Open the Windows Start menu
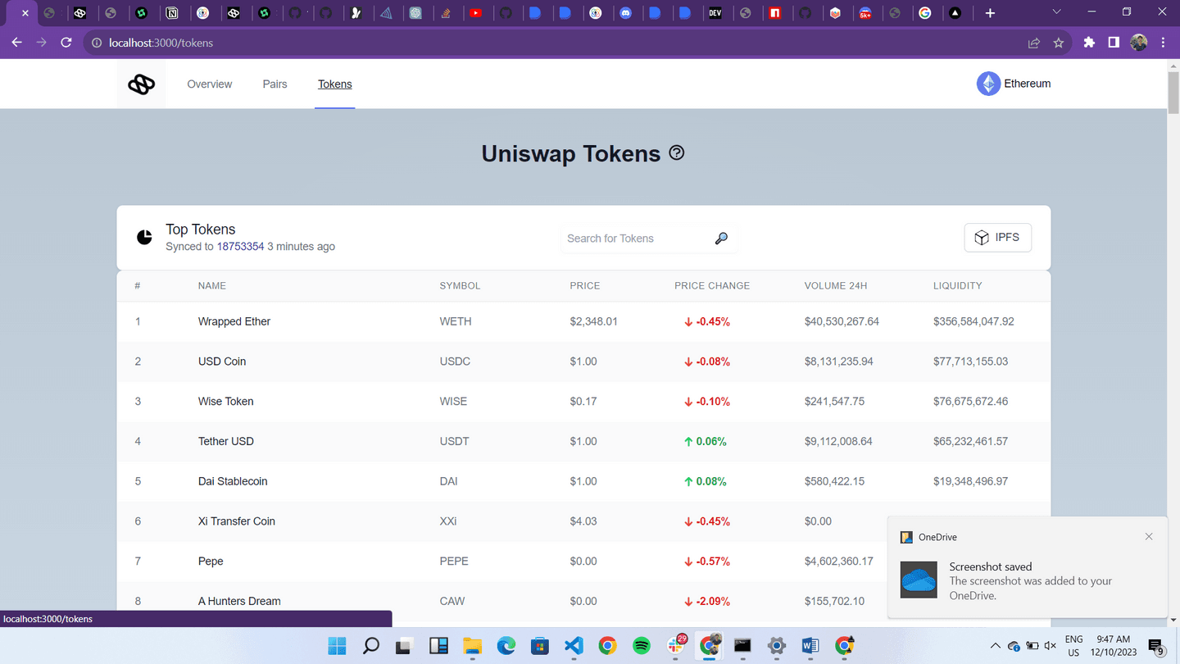The width and height of the screenshot is (1180, 664). point(337,646)
